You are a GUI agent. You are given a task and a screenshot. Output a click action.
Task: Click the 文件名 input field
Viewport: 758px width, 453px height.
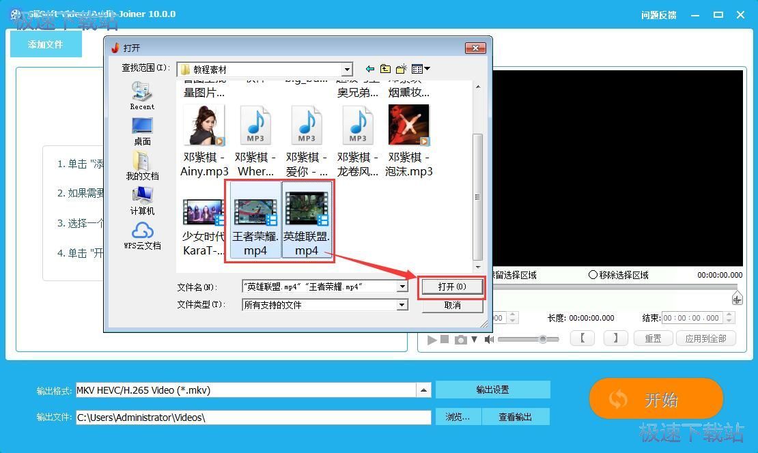click(319, 287)
